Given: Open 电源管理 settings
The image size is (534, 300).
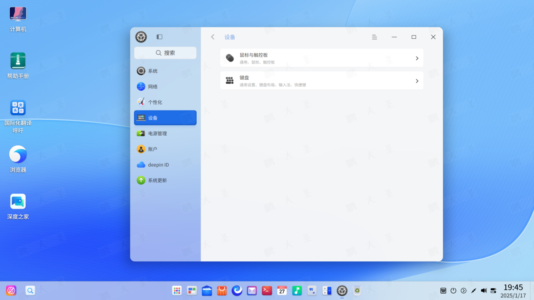Looking at the screenshot, I should (165, 133).
